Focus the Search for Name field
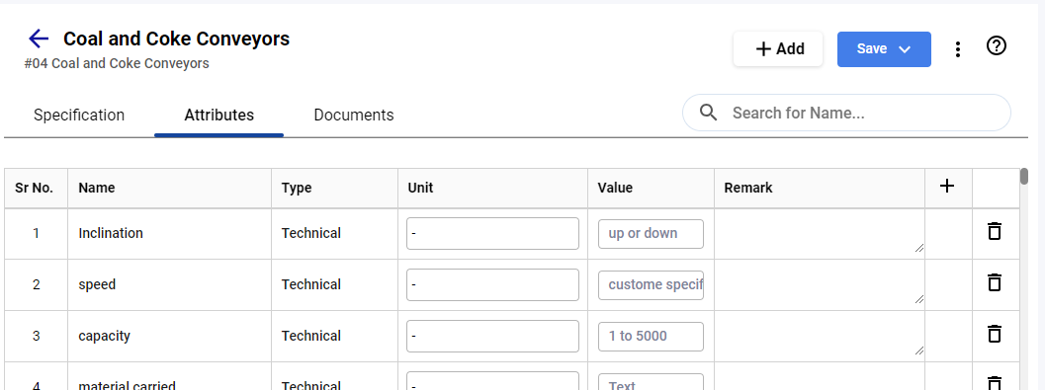Screen dimensions: 1045x390 tap(846, 113)
